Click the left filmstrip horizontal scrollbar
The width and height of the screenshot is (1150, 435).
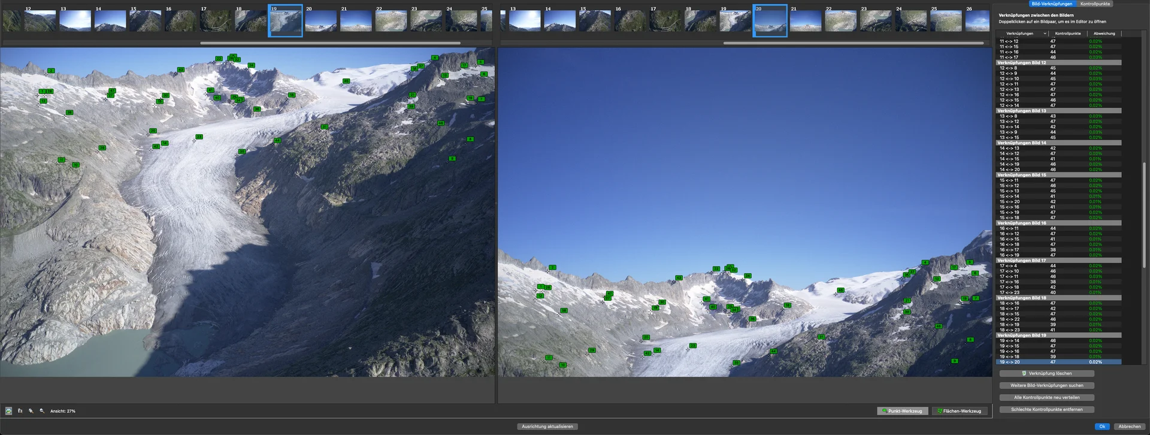click(x=330, y=43)
